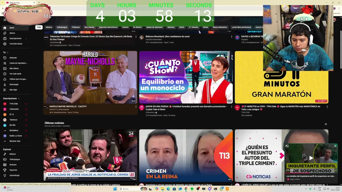Select the Deportes electrónicos filter chip
Viewport: 342px width, 192px height.
coord(108,27)
